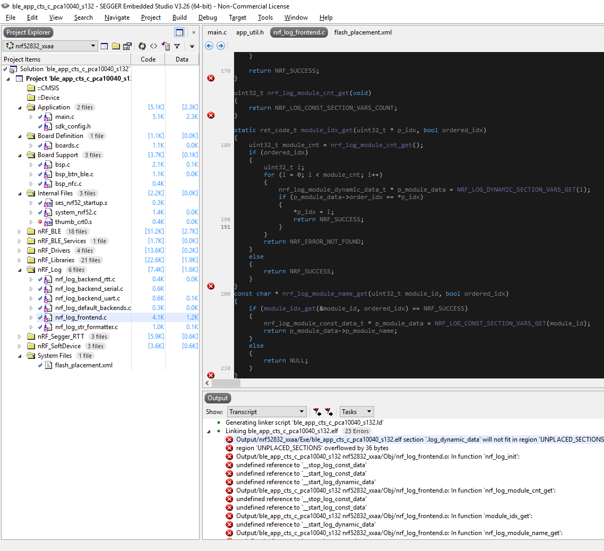Expand the nRF_Libraries folder
The image size is (604, 551).
19,260
